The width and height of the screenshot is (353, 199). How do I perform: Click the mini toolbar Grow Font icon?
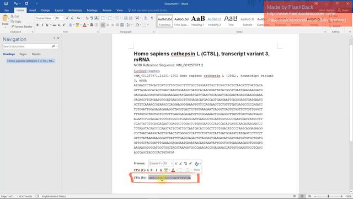[176, 164]
